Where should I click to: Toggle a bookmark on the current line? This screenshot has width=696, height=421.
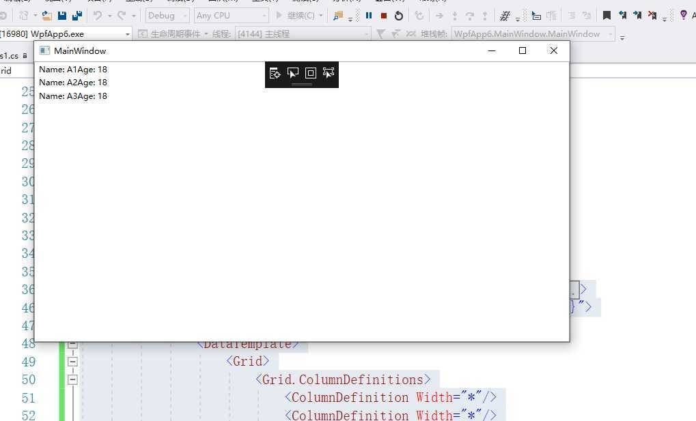point(607,16)
